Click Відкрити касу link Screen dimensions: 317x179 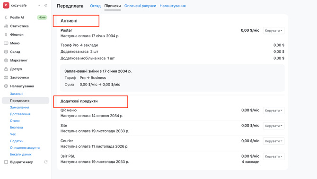pyautogui.click(x=21, y=162)
